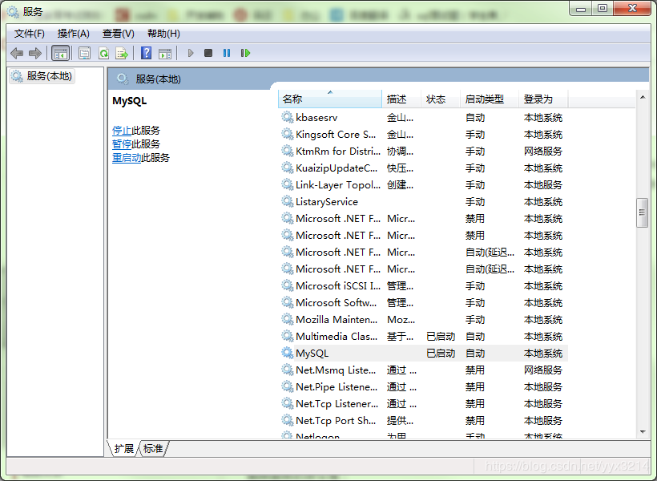
Task: Open the 操作(A) menu
Action: pos(74,33)
